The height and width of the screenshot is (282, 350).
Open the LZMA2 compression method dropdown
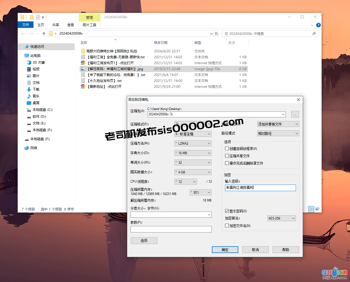point(193,144)
